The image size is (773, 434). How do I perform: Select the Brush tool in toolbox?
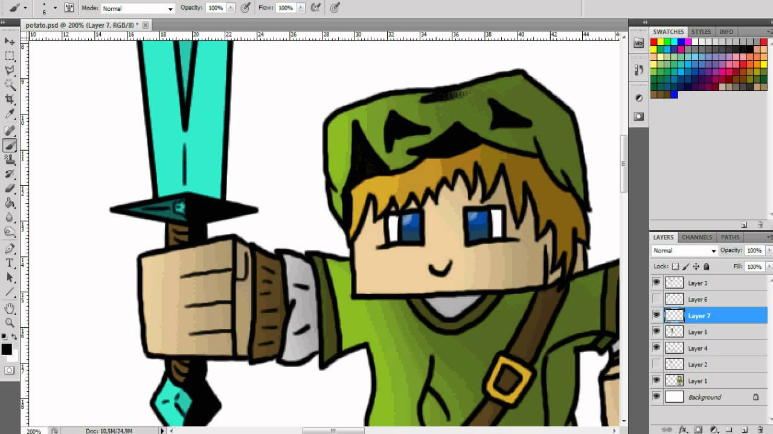pos(10,145)
